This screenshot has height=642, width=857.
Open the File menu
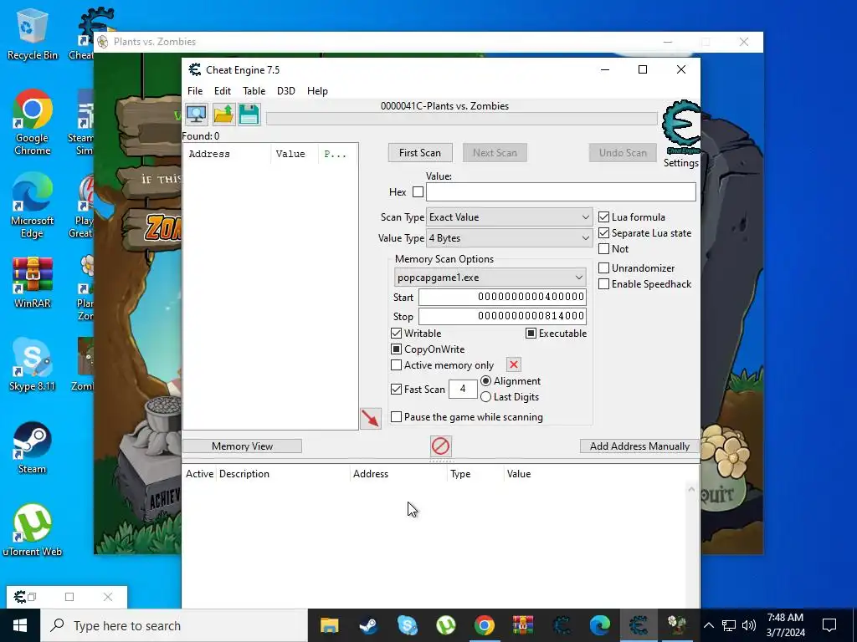click(195, 91)
